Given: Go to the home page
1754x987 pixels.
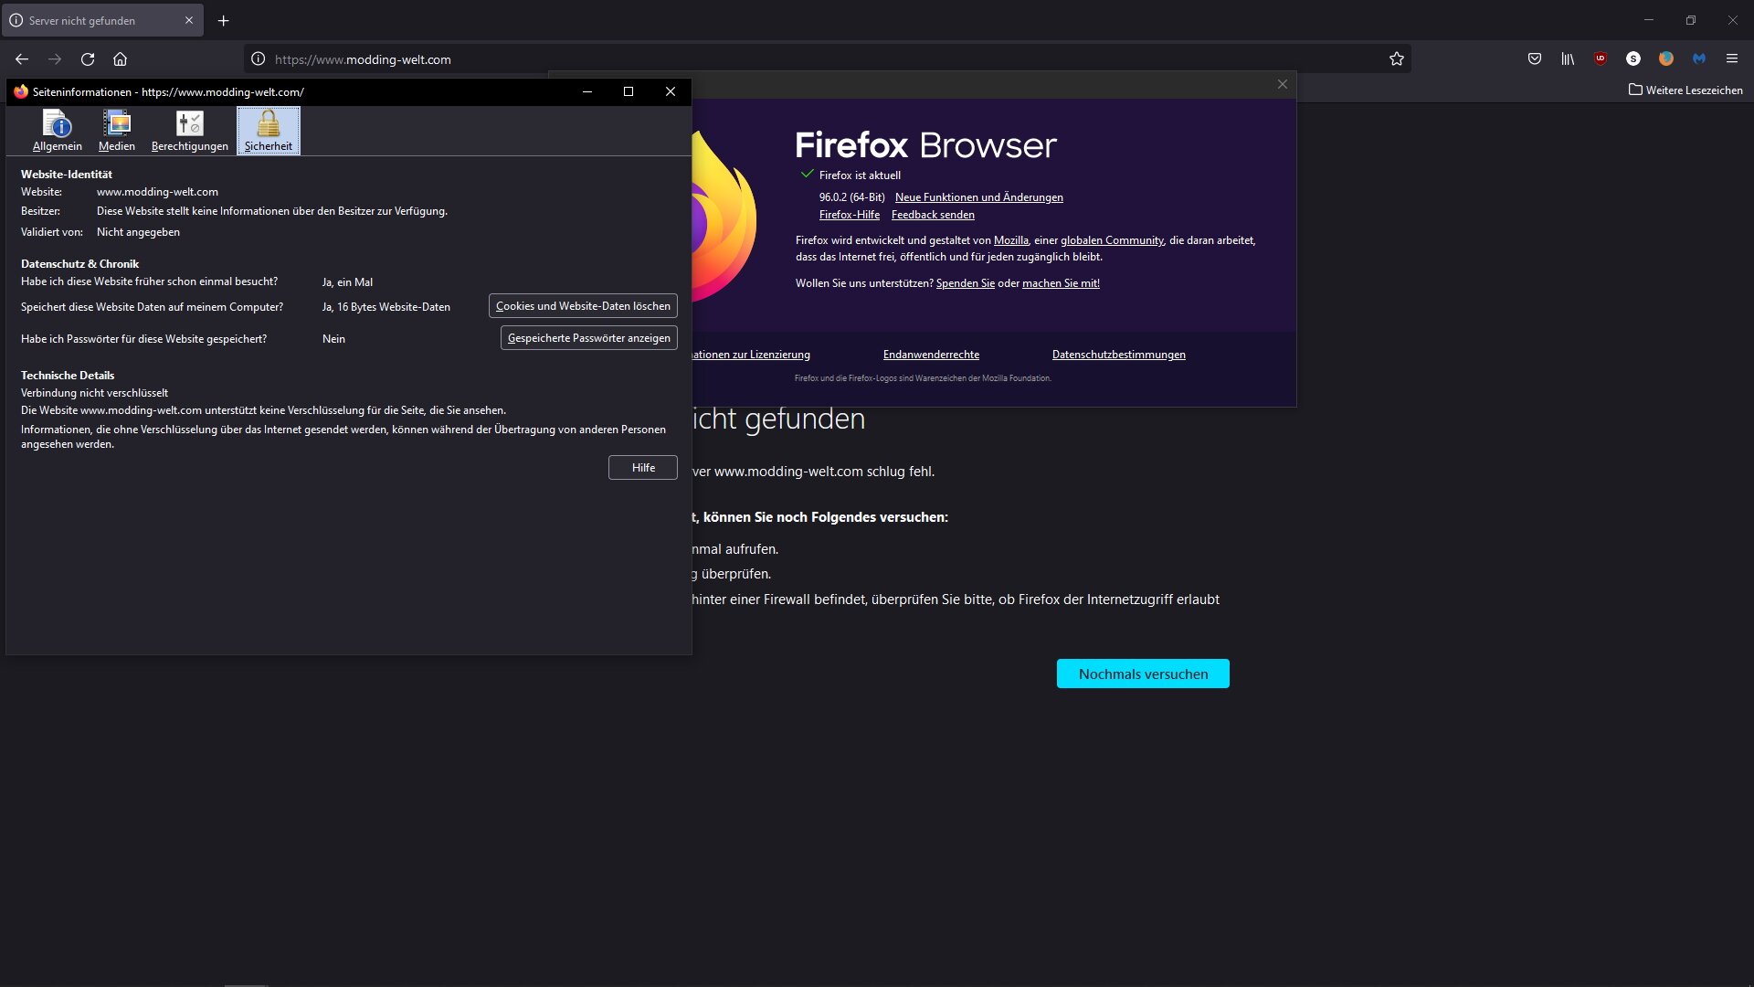Looking at the screenshot, I should [120, 59].
